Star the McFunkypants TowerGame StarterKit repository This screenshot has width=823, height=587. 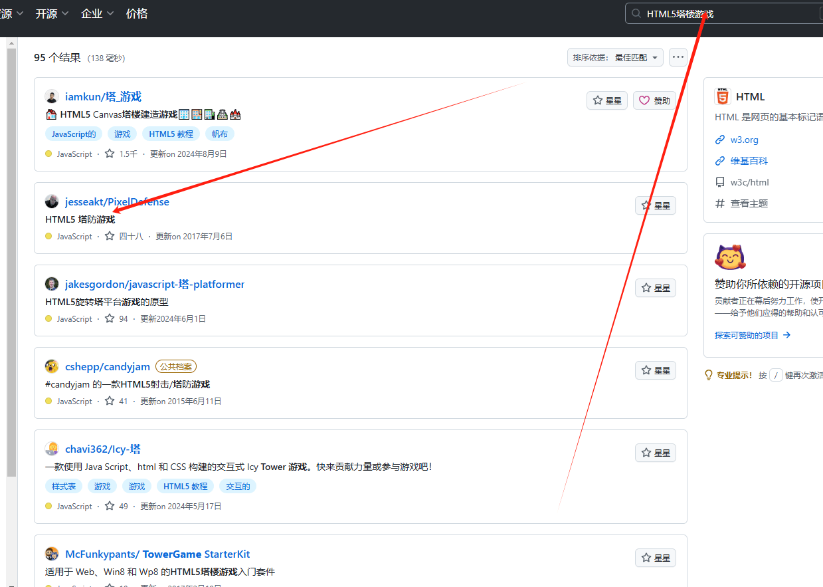click(x=656, y=558)
